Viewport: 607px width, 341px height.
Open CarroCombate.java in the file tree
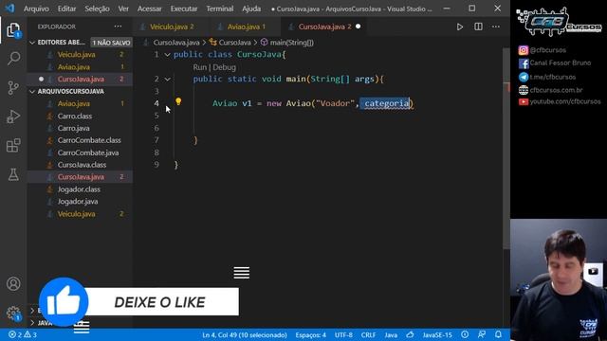pos(88,153)
